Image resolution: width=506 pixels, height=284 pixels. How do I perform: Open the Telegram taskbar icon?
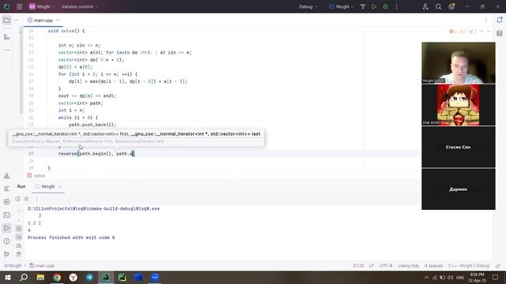point(89,277)
